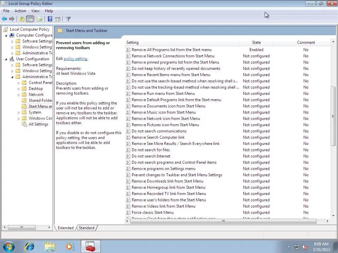This screenshot has width=338, height=253.
Task: Click the muted volume tray icon
Action: pyautogui.click(x=305, y=247)
